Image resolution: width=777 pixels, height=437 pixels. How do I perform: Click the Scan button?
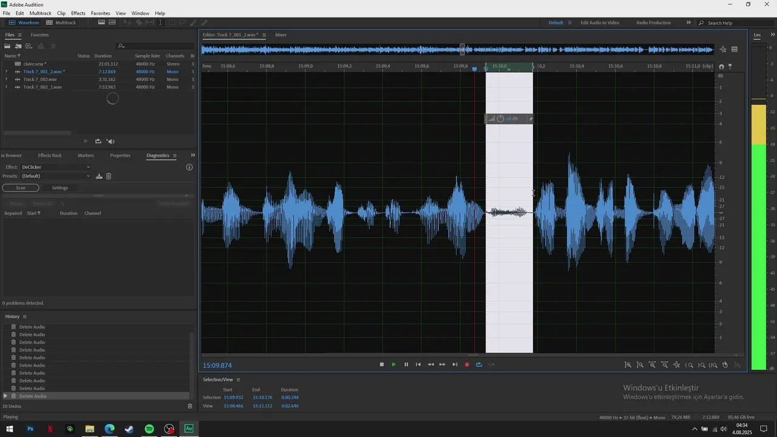(x=21, y=188)
